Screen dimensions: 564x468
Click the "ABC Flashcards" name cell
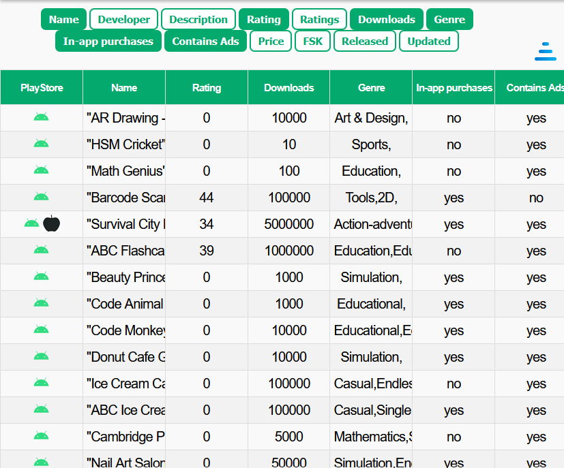coord(125,251)
